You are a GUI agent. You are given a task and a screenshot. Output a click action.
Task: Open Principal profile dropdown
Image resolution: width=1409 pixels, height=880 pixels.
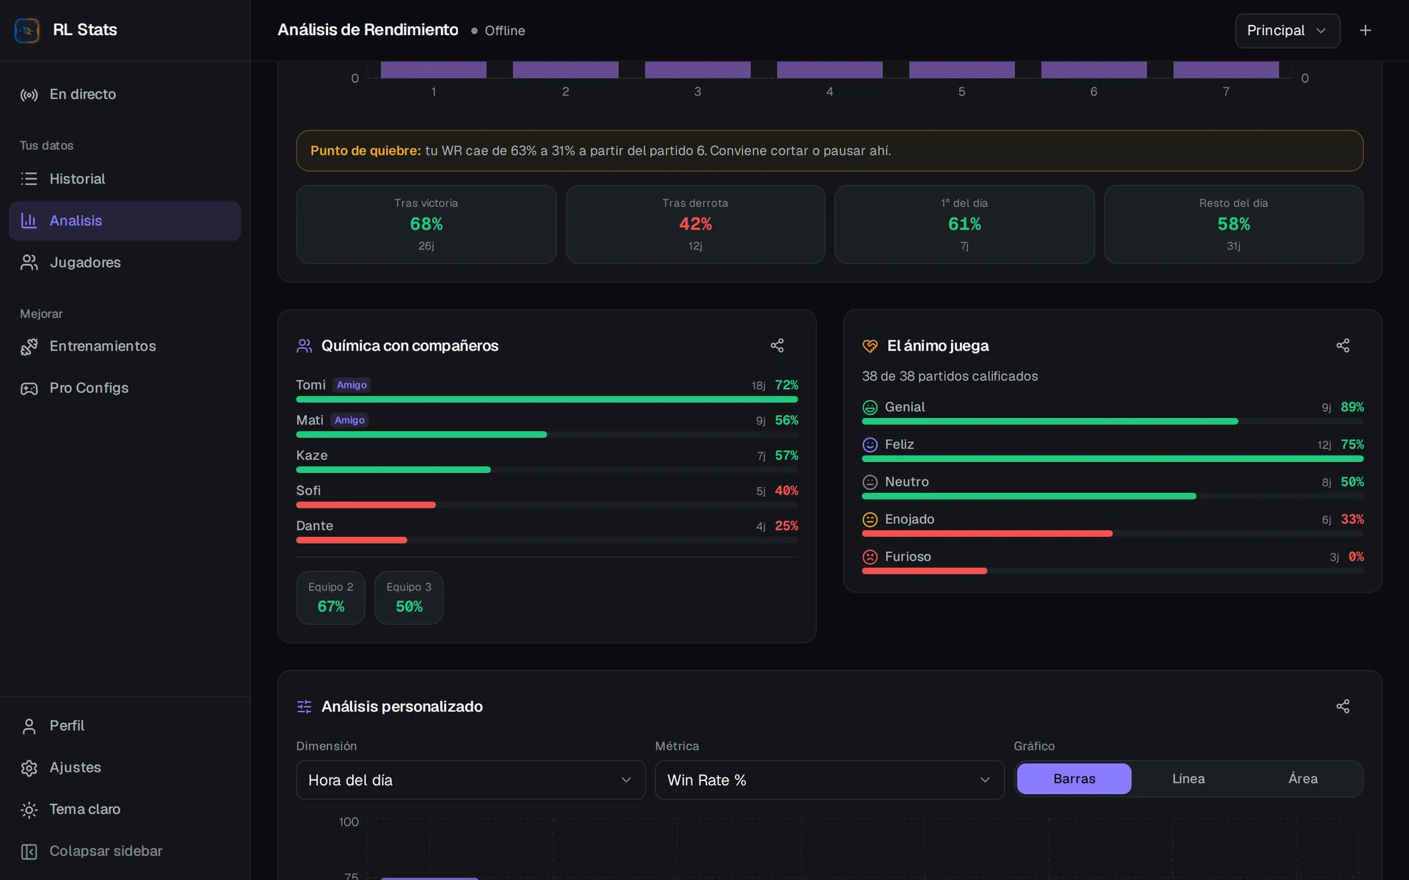(x=1287, y=31)
